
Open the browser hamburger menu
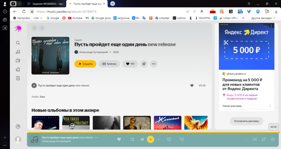[x=249, y=4]
